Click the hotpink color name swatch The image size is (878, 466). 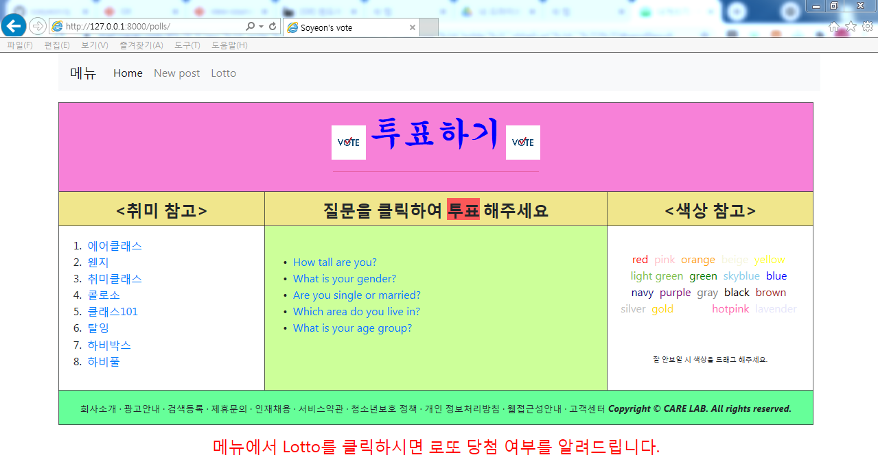tap(730, 308)
